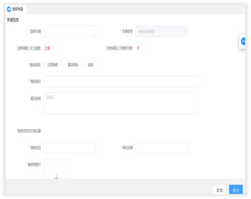The image size is (251, 199).
Task: Click the 情况说明 text area
Action: 120,104
